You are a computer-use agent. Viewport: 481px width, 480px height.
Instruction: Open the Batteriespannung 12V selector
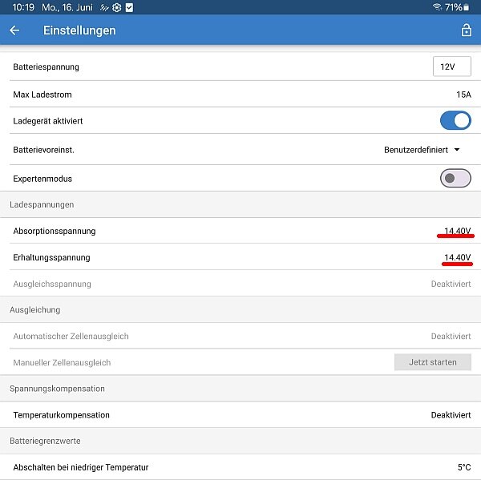click(x=451, y=67)
